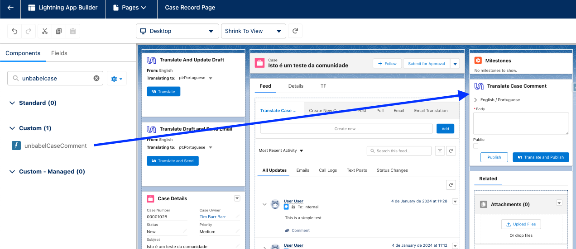Click the Translate button
Image resolution: width=576 pixels, height=249 pixels.
tap(163, 91)
